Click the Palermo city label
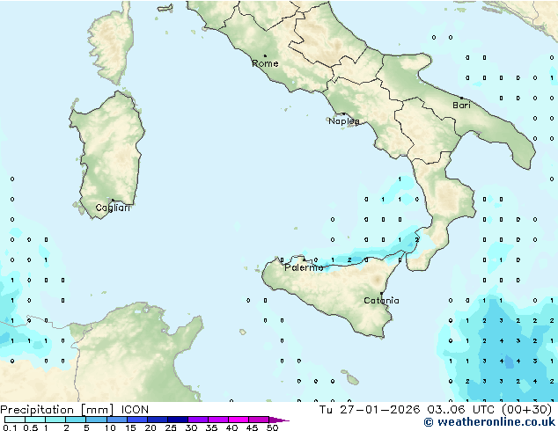Screen dimensions: 558x431 pyautogui.click(x=304, y=267)
